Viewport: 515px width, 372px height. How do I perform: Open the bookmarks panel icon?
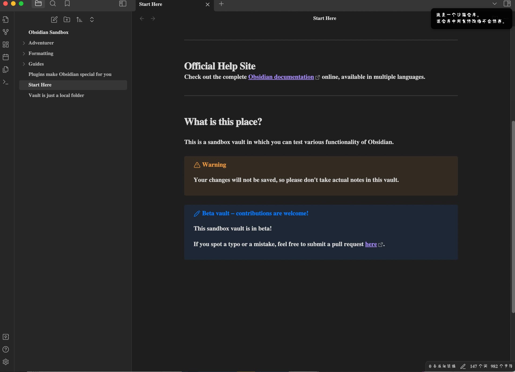pos(67,4)
